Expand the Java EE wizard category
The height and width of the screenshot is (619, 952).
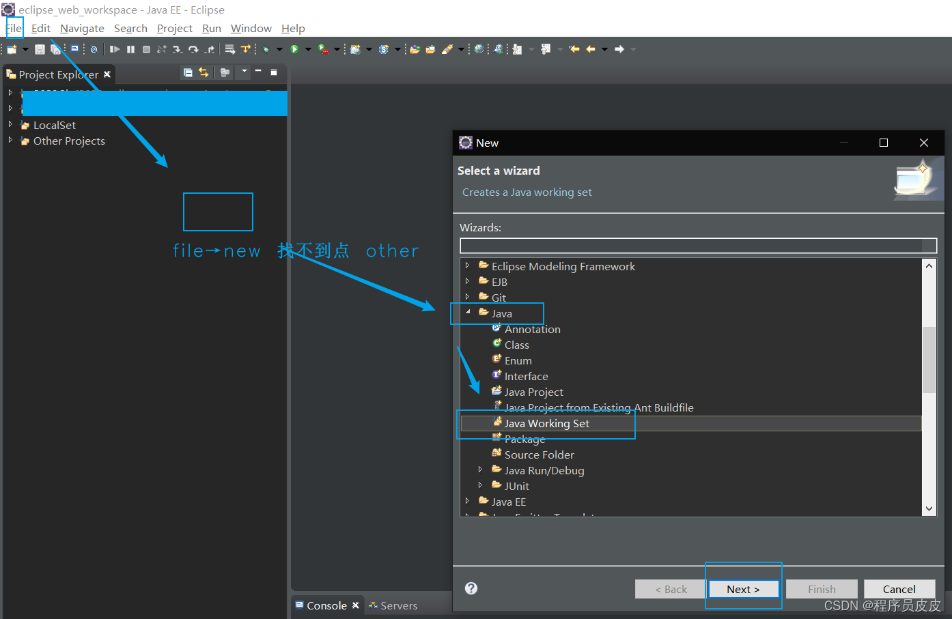point(467,502)
